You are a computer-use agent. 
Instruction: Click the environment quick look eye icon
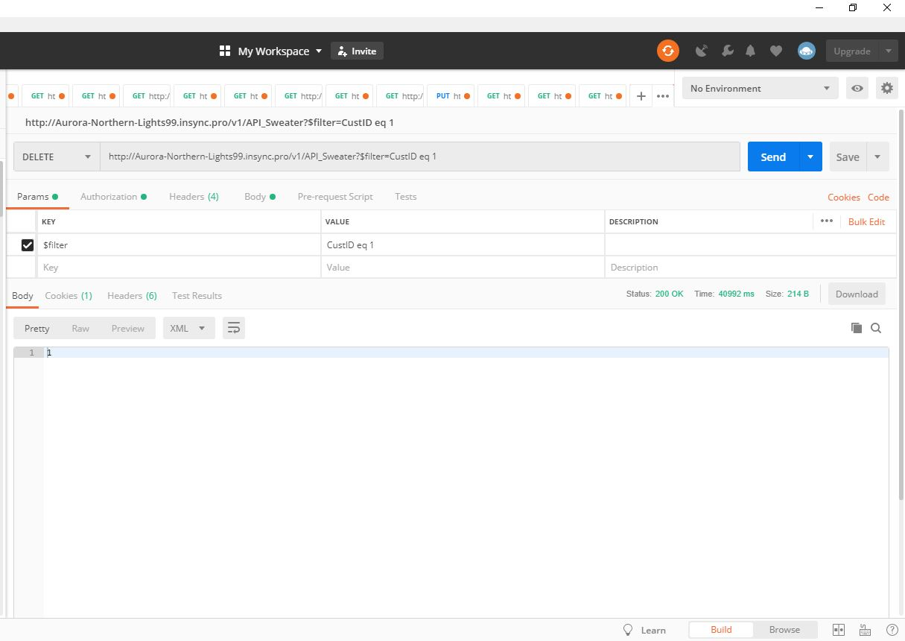point(857,88)
